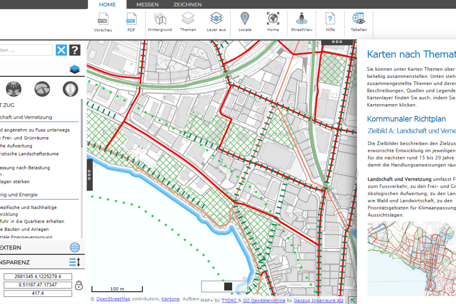Clear the search field with blue X
Screen dimensions: 456x304
pos(61,50)
